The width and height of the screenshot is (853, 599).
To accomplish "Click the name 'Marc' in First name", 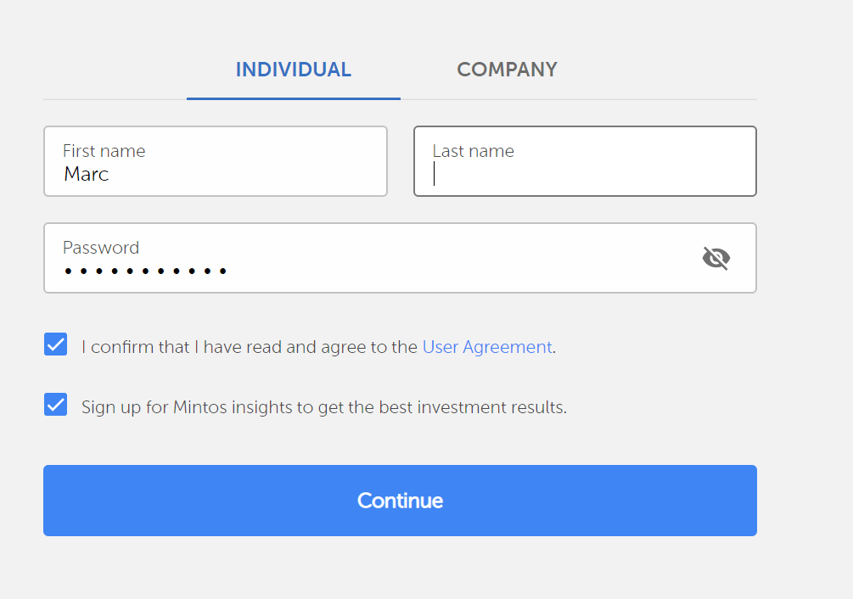I will [87, 174].
